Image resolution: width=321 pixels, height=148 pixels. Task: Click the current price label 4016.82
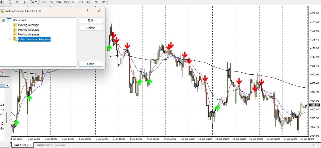pos(315,105)
